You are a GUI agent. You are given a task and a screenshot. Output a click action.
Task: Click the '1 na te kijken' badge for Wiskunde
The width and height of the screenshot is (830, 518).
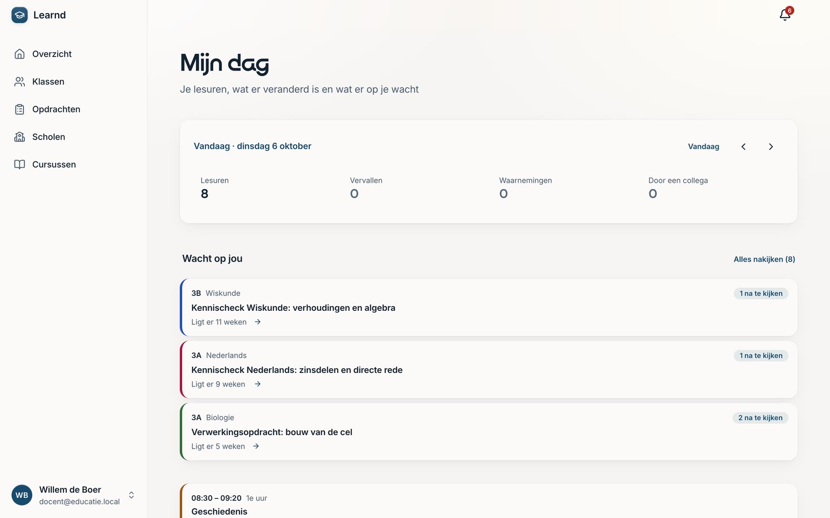pyautogui.click(x=761, y=294)
